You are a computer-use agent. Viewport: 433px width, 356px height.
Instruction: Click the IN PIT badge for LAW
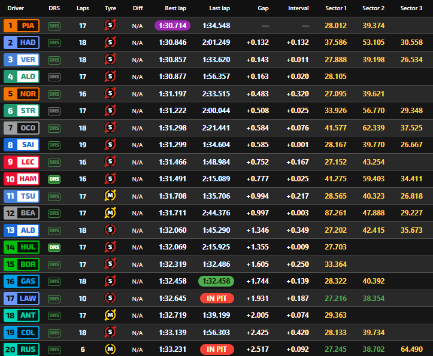(x=216, y=298)
